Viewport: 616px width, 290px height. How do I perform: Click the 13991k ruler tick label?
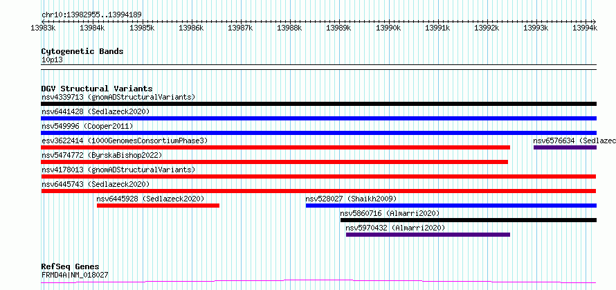click(x=438, y=28)
